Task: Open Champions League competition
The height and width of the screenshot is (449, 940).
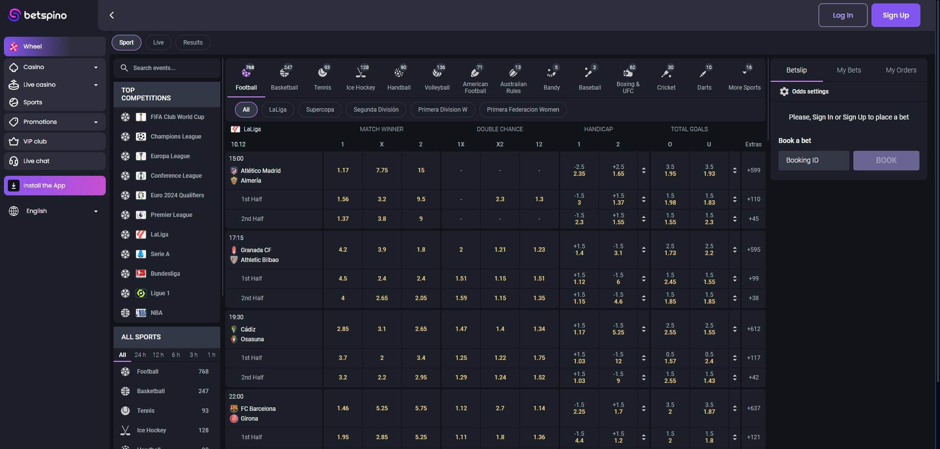Action: click(167, 137)
